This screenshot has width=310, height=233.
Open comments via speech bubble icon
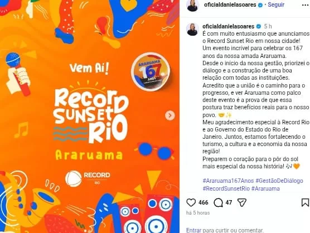tap(218, 202)
